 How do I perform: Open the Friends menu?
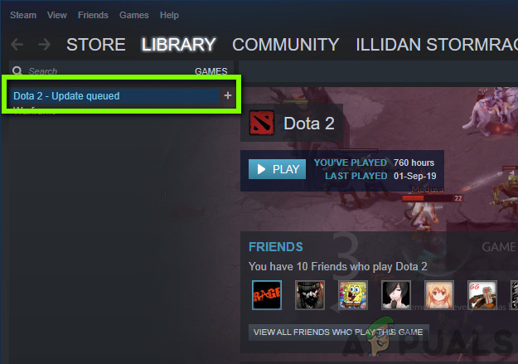pyautogui.click(x=93, y=15)
